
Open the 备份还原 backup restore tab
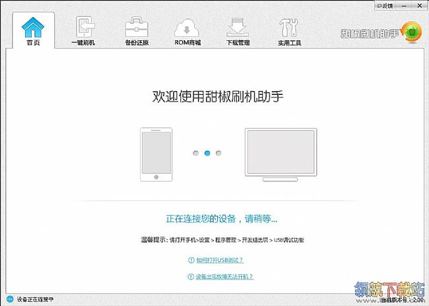point(137,31)
